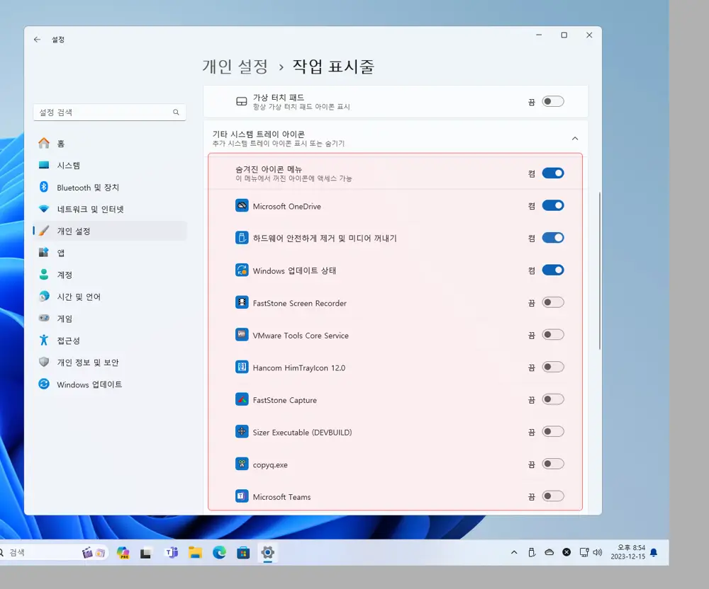
Task: Enable the FastStone Screen Recorder switch
Action: pos(553,302)
